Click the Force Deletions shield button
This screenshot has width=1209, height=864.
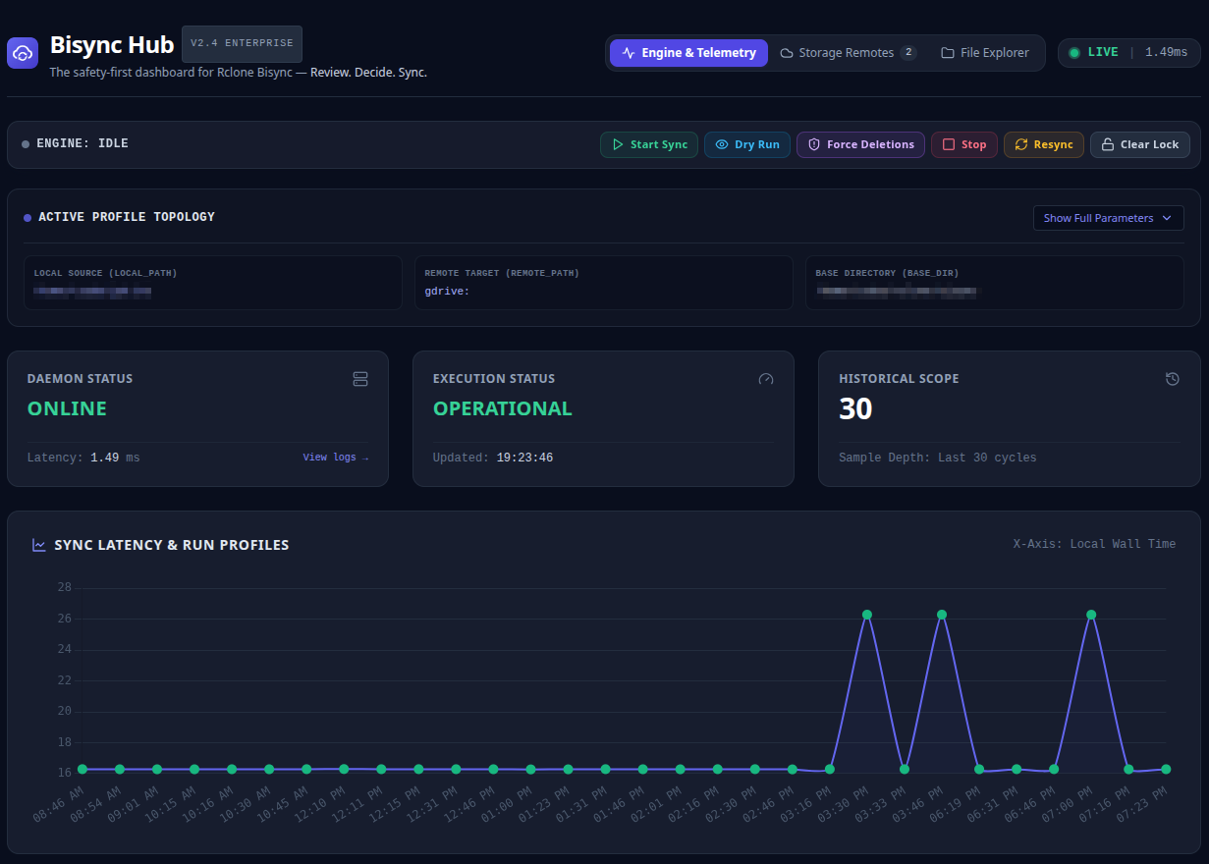click(x=860, y=144)
